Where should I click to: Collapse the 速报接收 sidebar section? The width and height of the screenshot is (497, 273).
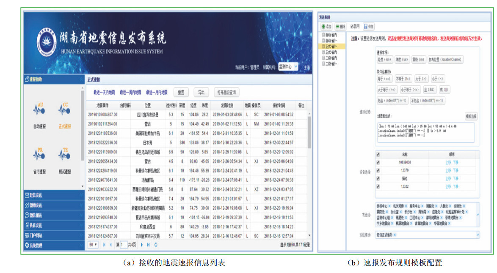pos(54,79)
